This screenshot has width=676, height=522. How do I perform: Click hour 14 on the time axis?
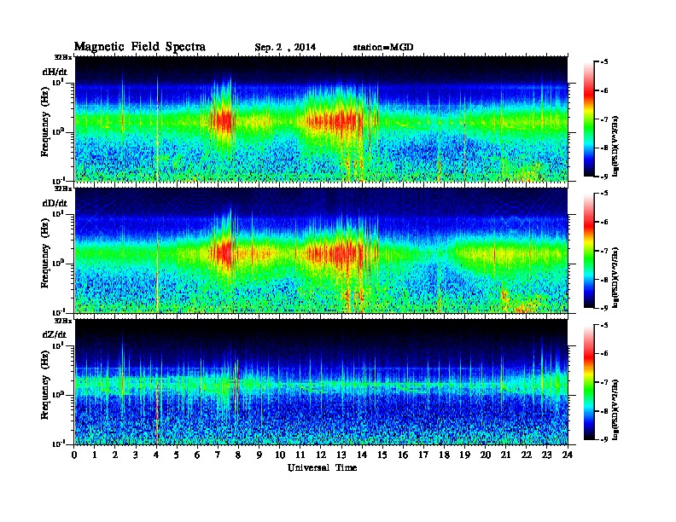click(x=362, y=455)
